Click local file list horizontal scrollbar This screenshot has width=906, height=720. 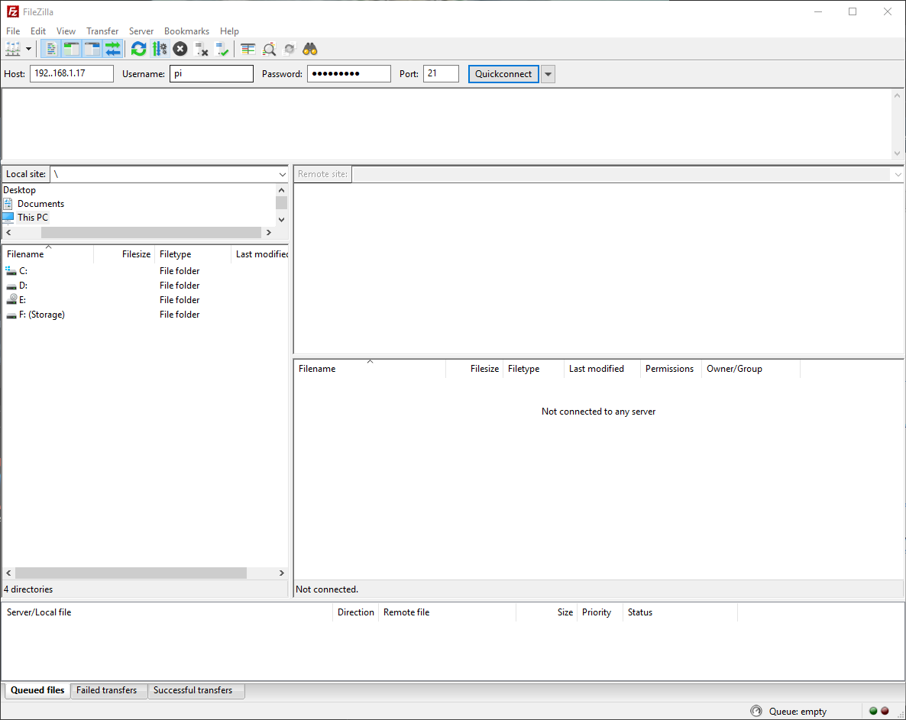[131, 573]
